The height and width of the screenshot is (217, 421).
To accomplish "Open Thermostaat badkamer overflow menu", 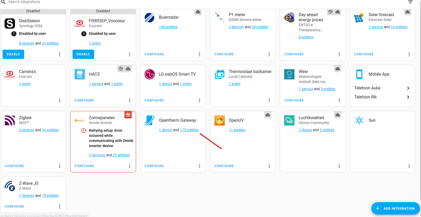I will point(269,100).
